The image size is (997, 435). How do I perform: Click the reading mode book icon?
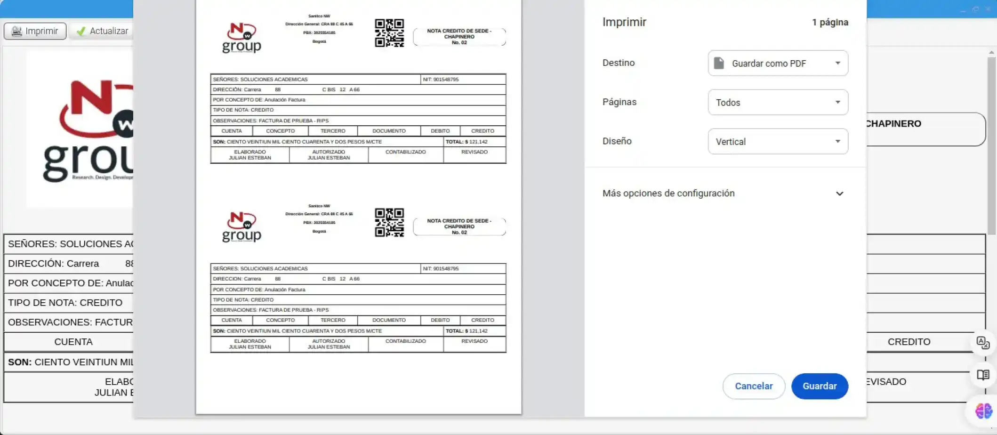point(983,375)
